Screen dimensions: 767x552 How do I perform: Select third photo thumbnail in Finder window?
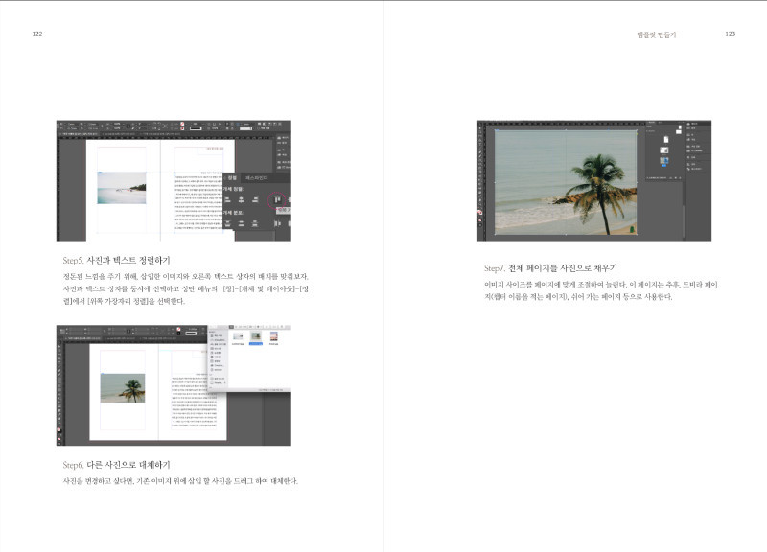pyautogui.click(x=276, y=337)
